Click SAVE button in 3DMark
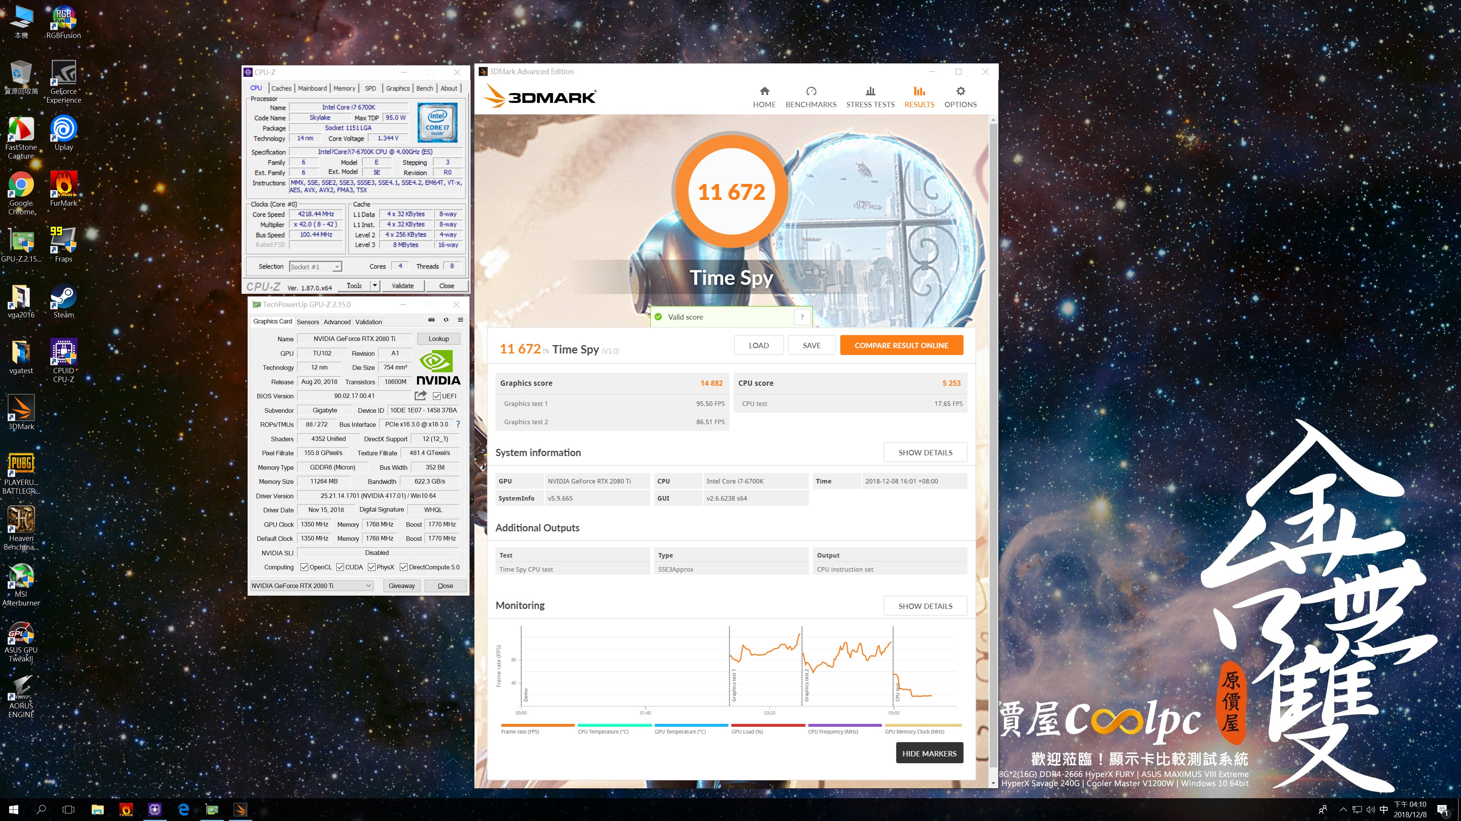 812,345
